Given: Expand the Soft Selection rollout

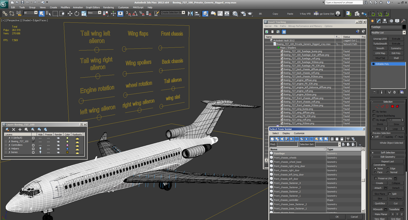Looking at the screenshot, I should tap(388, 153).
